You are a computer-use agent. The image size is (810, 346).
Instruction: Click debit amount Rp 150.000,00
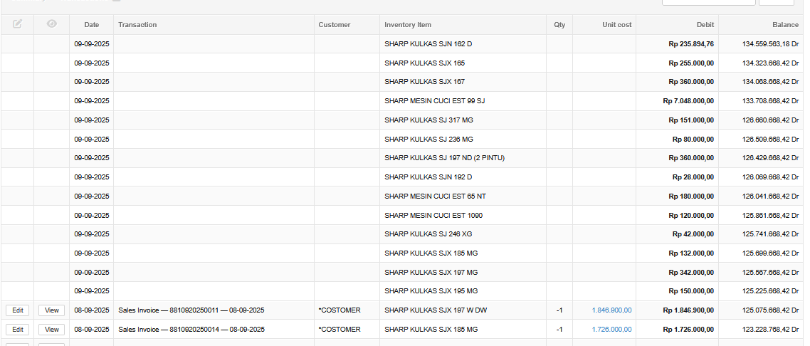click(691, 290)
